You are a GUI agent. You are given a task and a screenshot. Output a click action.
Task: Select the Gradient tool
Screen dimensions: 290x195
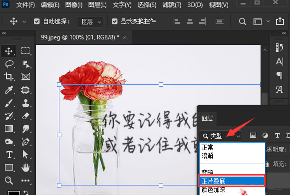click(9, 129)
